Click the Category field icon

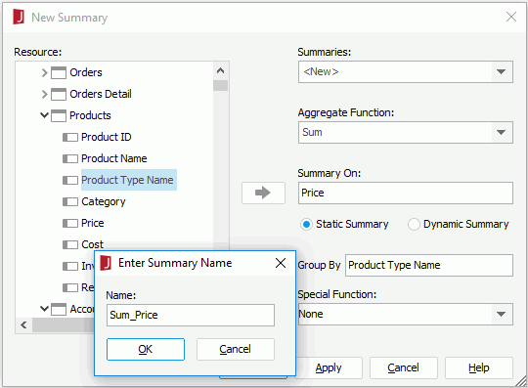(70, 202)
